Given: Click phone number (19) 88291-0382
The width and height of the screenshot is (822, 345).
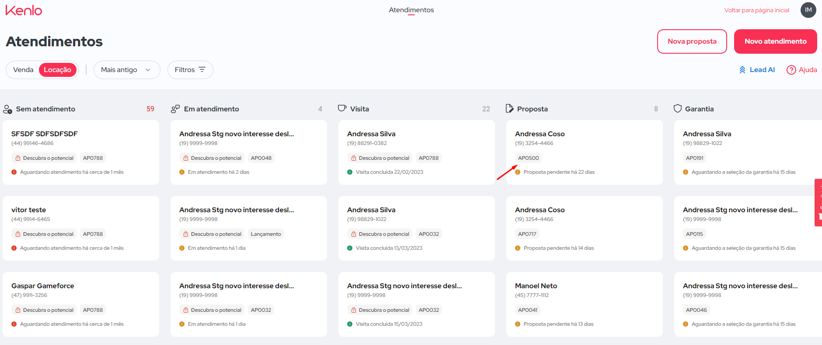Looking at the screenshot, I should [x=367, y=143].
